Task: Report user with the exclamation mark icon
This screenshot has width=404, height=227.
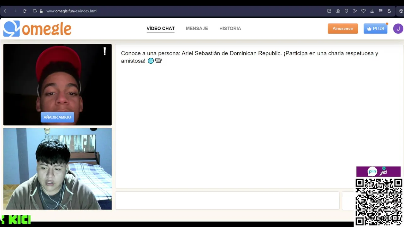Action: pos(105,51)
